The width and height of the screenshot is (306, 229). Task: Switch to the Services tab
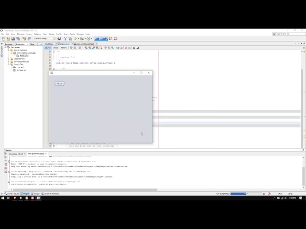click(x=9, y=44)
